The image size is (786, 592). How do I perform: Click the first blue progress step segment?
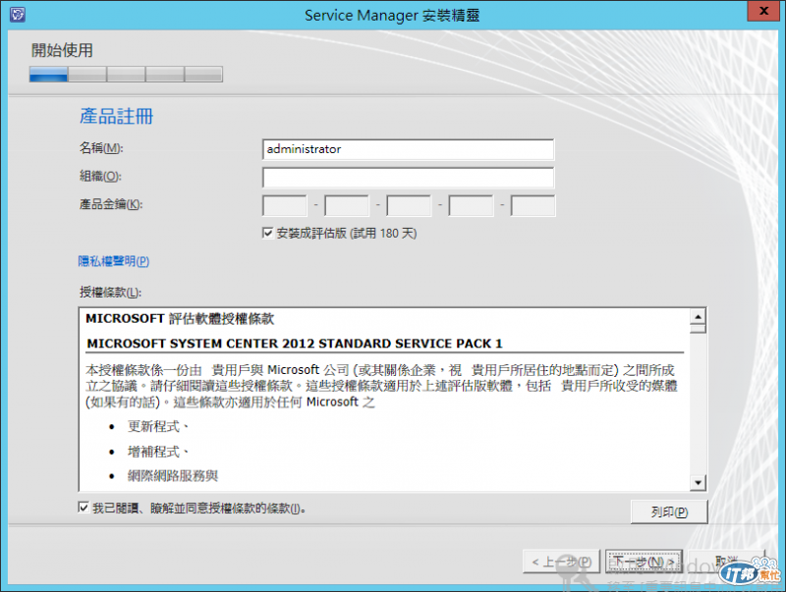click(48, 75)
